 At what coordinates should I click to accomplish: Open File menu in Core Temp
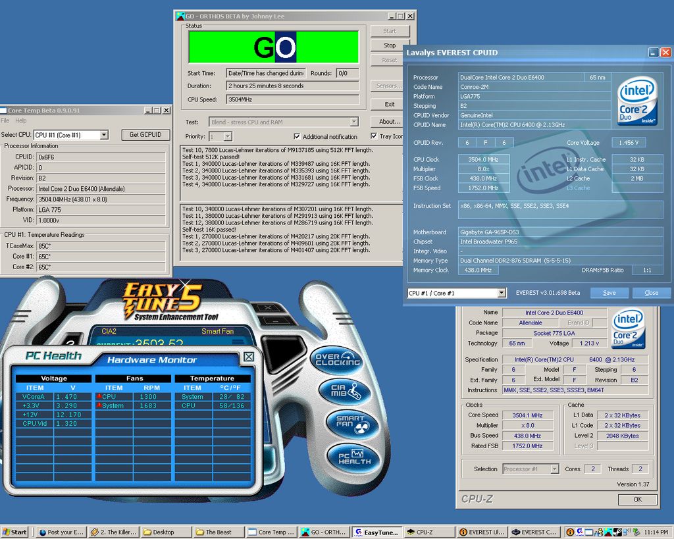pyautogui.click(x=5, y=121)
